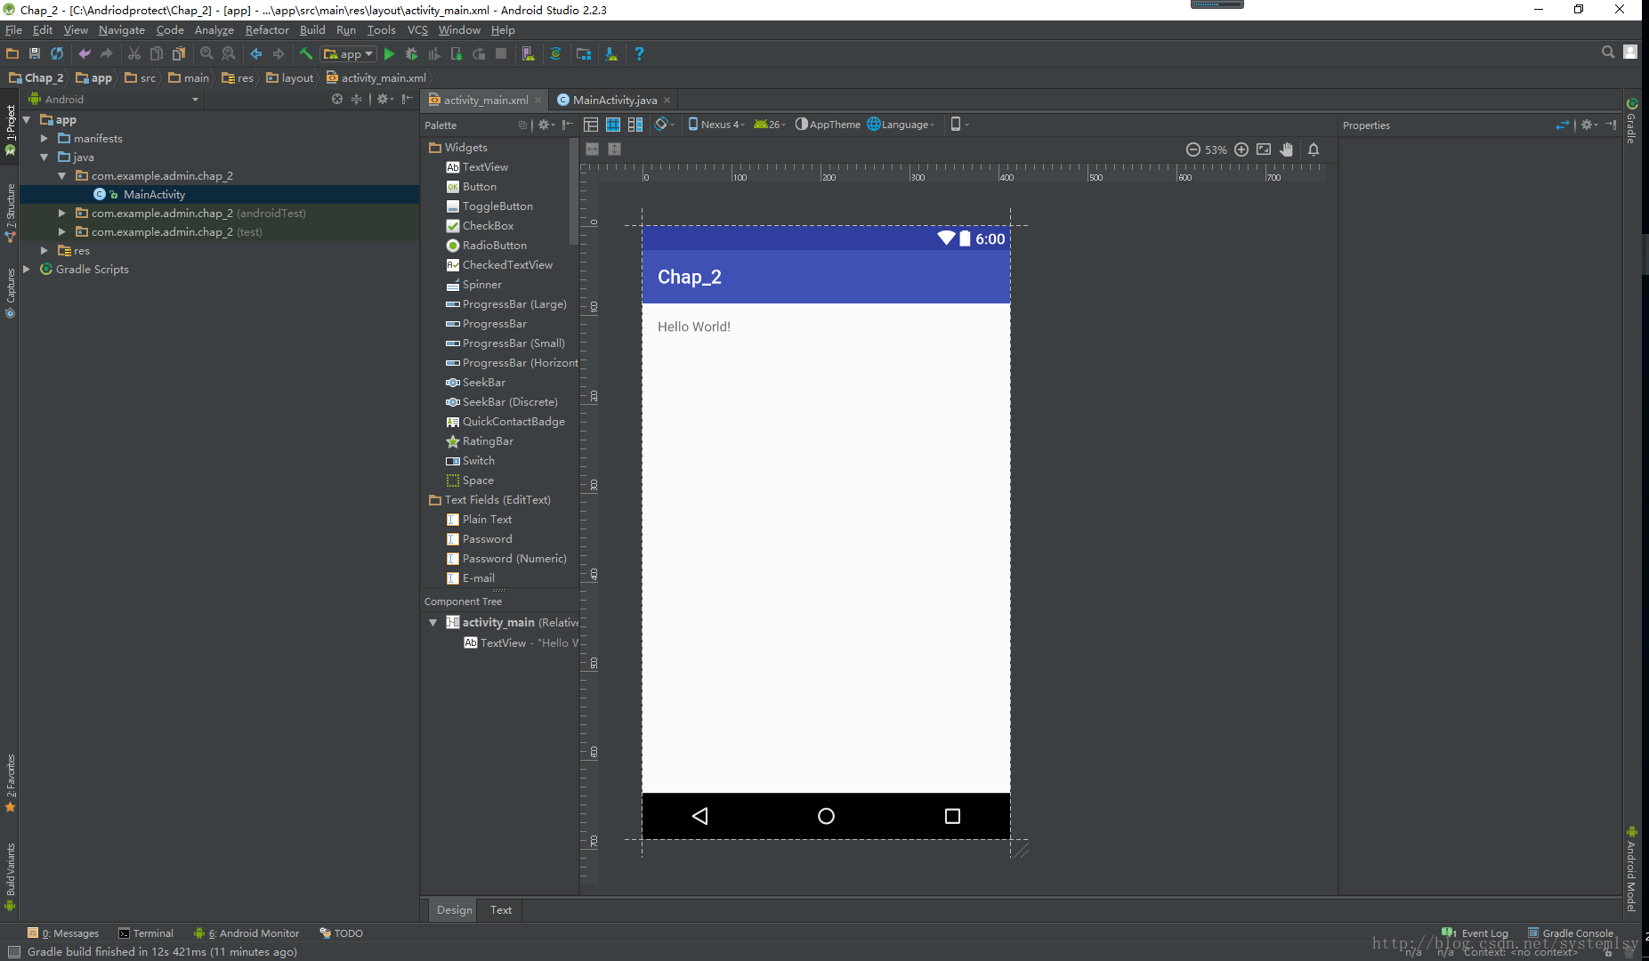
Task: Click the Zoom to Fit Screen icon
Action: click(1264, 149)
